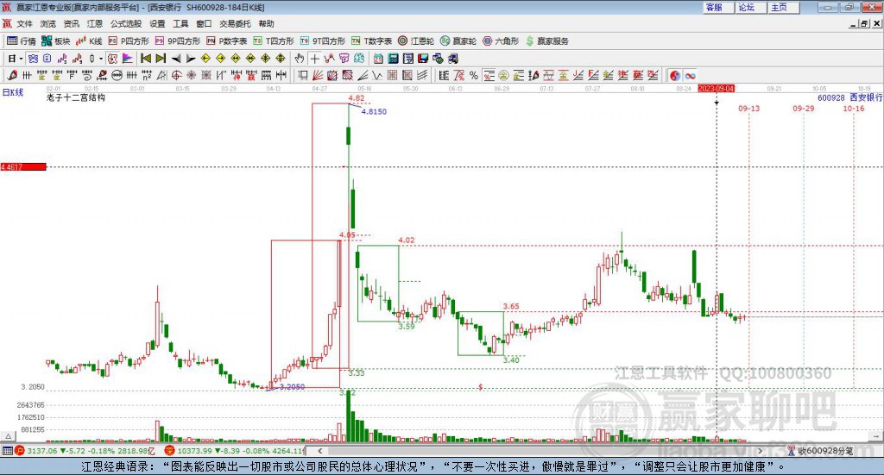Open the P数字表 number table
Screen dimensions: 884x475
pyautogui.click(x=227, y=41)
